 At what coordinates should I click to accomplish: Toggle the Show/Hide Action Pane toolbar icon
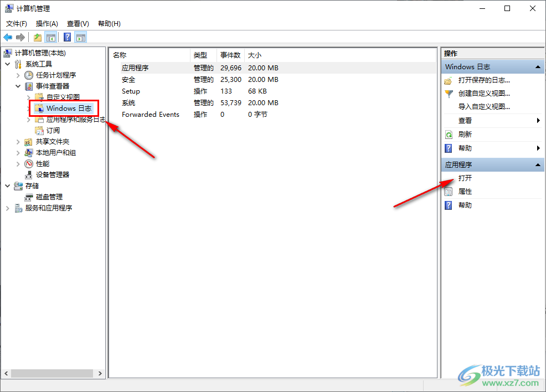81,37
